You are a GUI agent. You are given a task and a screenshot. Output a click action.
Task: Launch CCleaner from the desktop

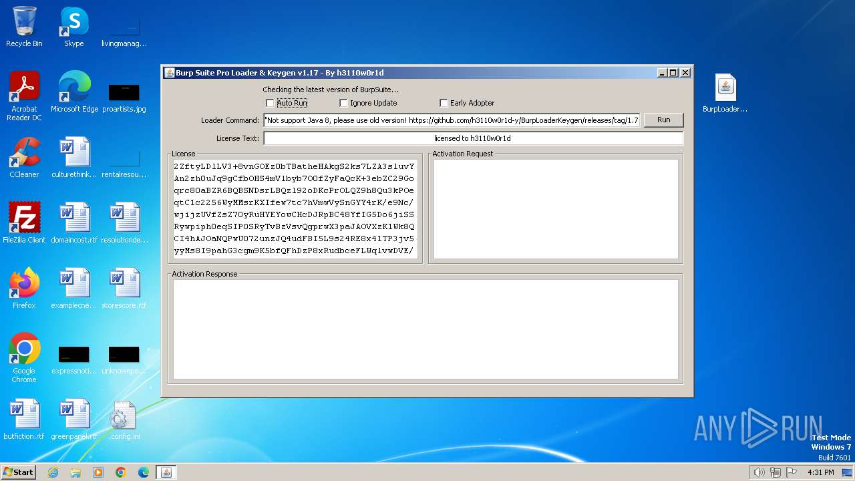tap(24, 158)
